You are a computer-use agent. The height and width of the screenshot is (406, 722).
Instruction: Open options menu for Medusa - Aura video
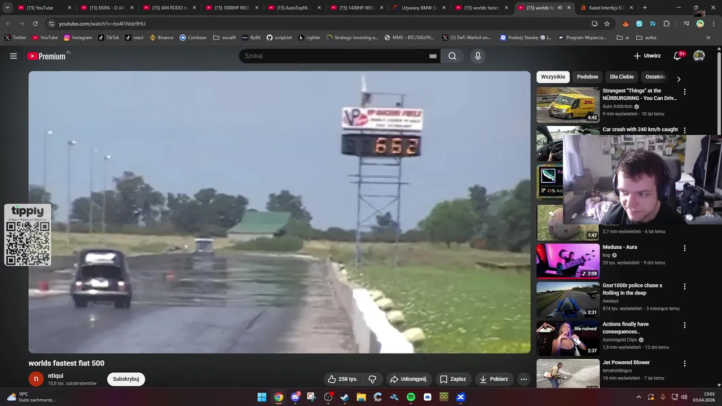[x=685, y=248]
